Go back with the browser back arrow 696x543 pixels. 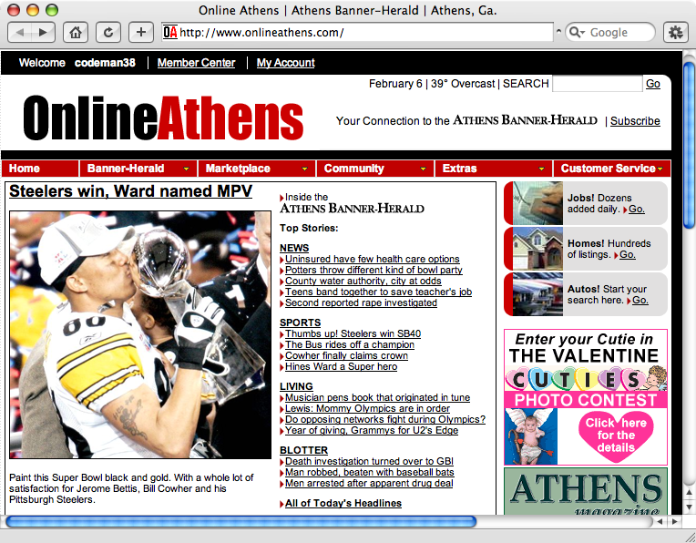19,33
